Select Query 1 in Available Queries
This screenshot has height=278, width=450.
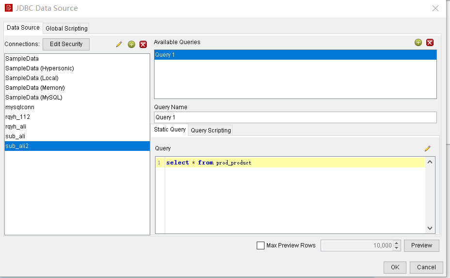click(x=295, y=55)
